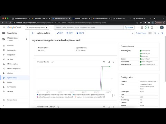The image size is (166, 124).
Task: Open the gcp-monitoring-demo project selector
Action: (x=37, y=28)
